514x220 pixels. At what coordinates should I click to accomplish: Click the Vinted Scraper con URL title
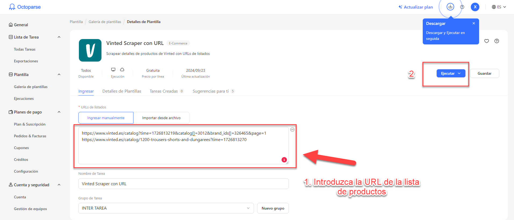[x=135, y=43]
